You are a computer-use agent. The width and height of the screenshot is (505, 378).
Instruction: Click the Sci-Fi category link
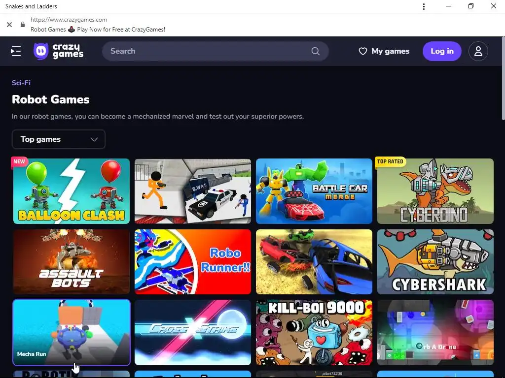(21, 83)
